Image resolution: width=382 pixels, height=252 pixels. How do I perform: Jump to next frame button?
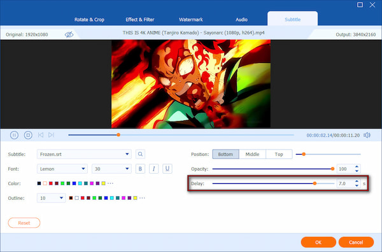click(x=51, y=135)
